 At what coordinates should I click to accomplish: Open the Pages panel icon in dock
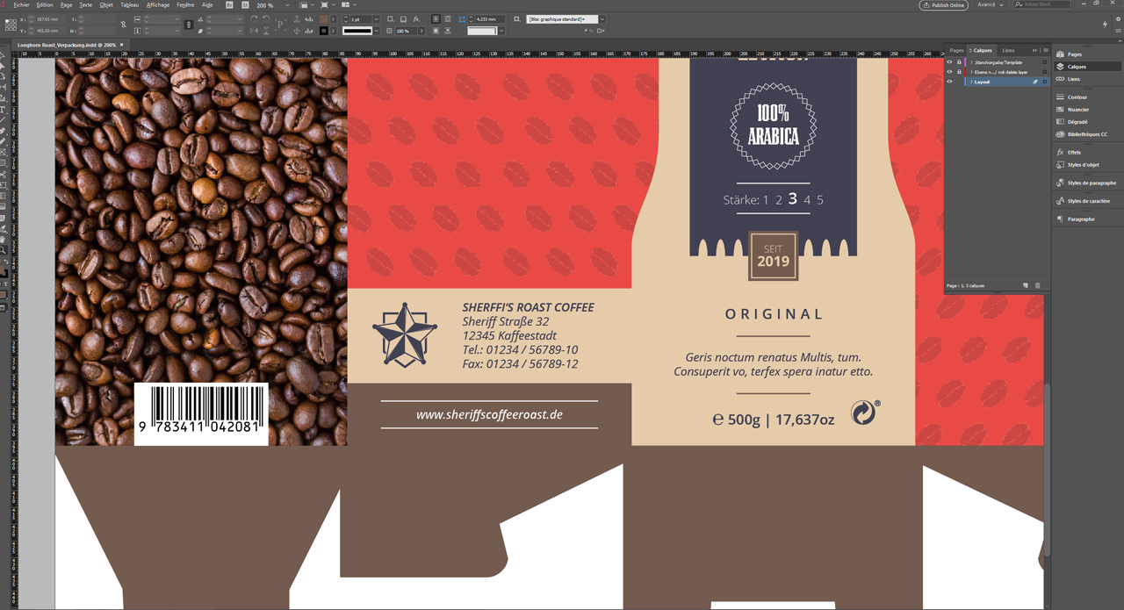click(1075, 54)
